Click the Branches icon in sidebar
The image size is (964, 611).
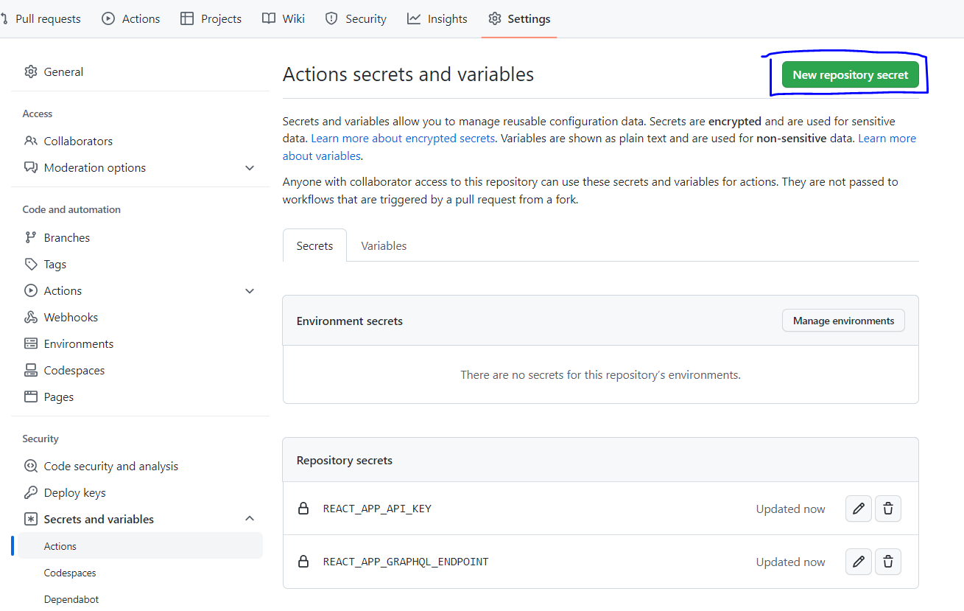point(31,237)
